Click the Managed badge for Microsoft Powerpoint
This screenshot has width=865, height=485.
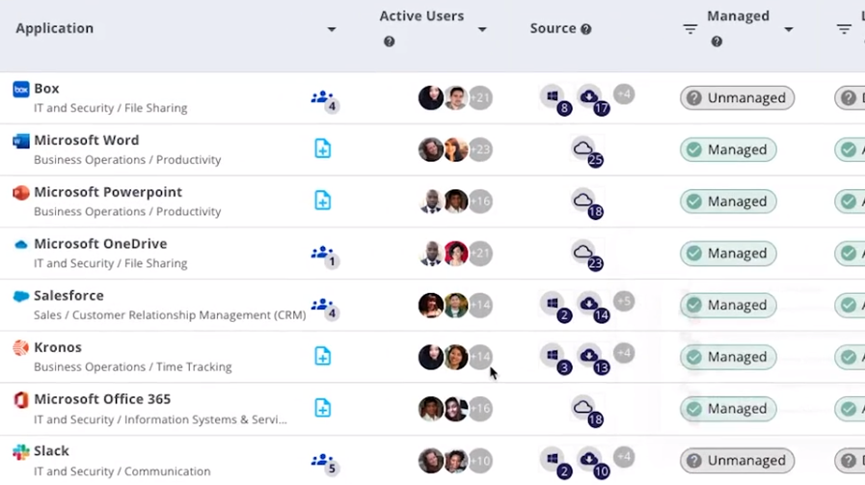pyautogui.click(x=728, y=202)
